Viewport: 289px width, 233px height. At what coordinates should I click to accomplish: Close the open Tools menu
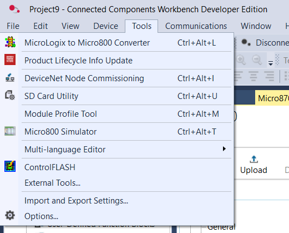click(x=141, y=26)
